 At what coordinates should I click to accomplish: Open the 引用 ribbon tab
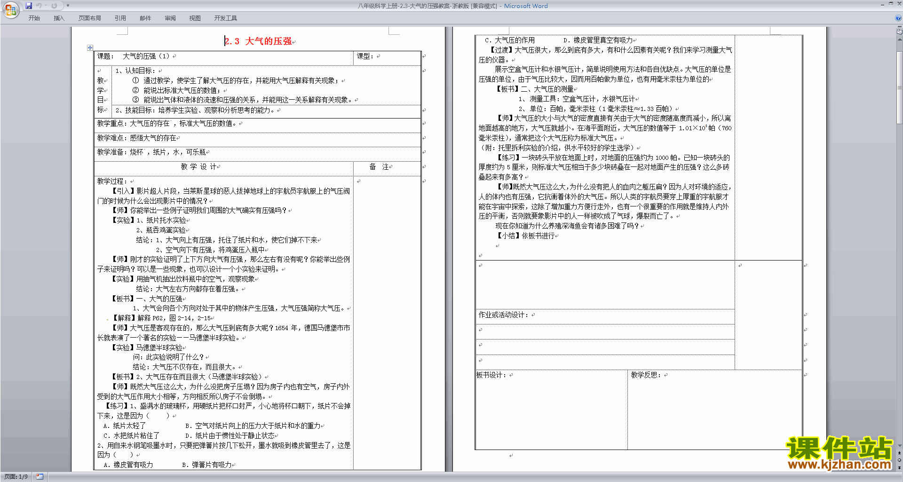pyautogui.click(x=120, y=18)
